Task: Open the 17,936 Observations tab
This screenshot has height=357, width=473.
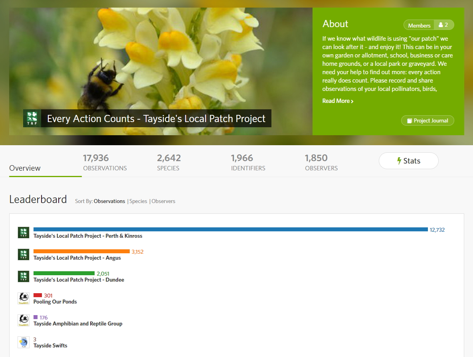Action: click(105, 162)
